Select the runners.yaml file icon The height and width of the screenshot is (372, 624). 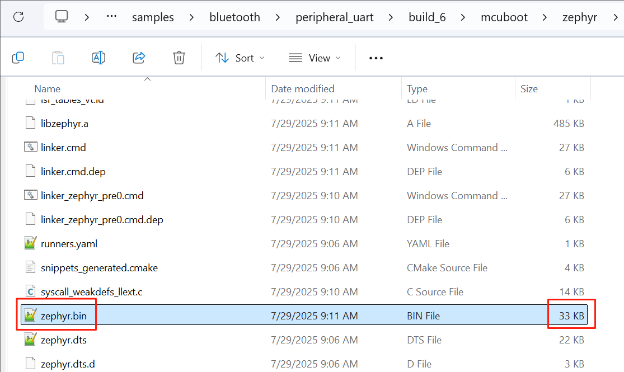31,243
